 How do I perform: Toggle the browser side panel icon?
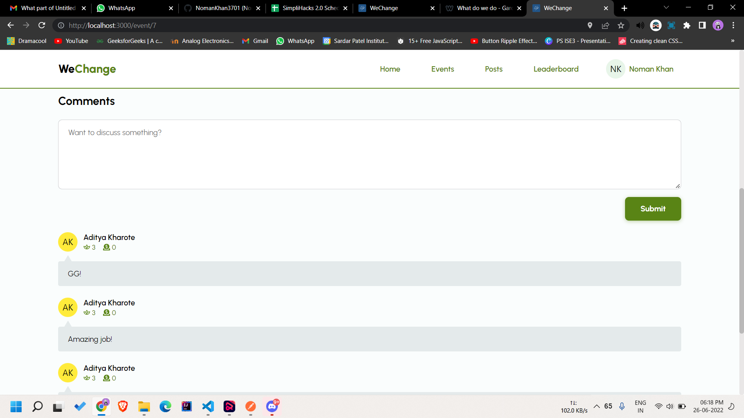(x=702, y=26)
